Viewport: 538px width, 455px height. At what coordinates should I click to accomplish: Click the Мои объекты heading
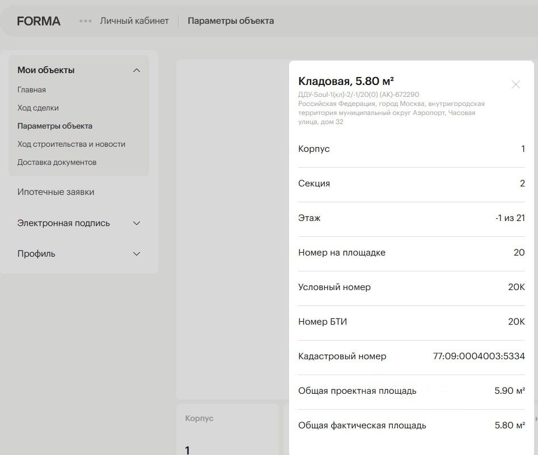(46, 70)
